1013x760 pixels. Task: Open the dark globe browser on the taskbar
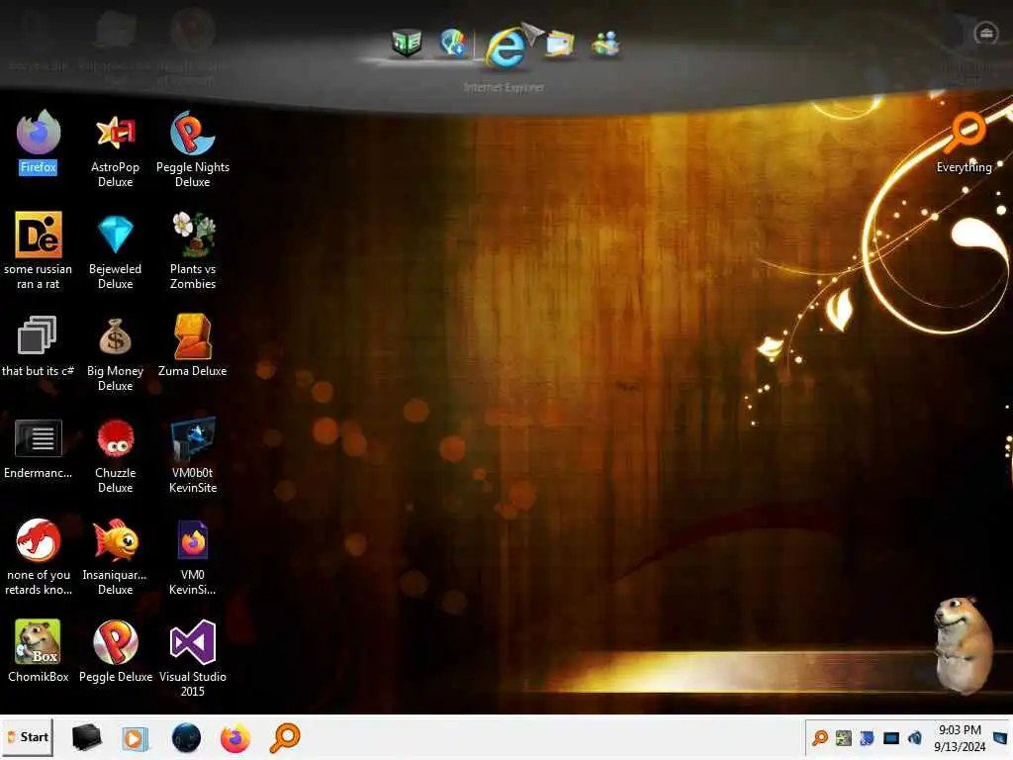(x=186, y=738)
